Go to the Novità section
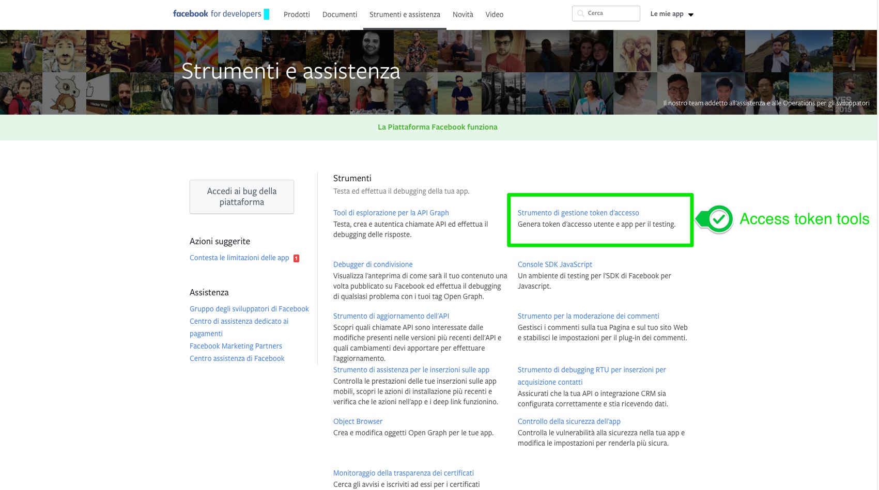Screen dimensions: 879x490 click(x=462, y=14)
